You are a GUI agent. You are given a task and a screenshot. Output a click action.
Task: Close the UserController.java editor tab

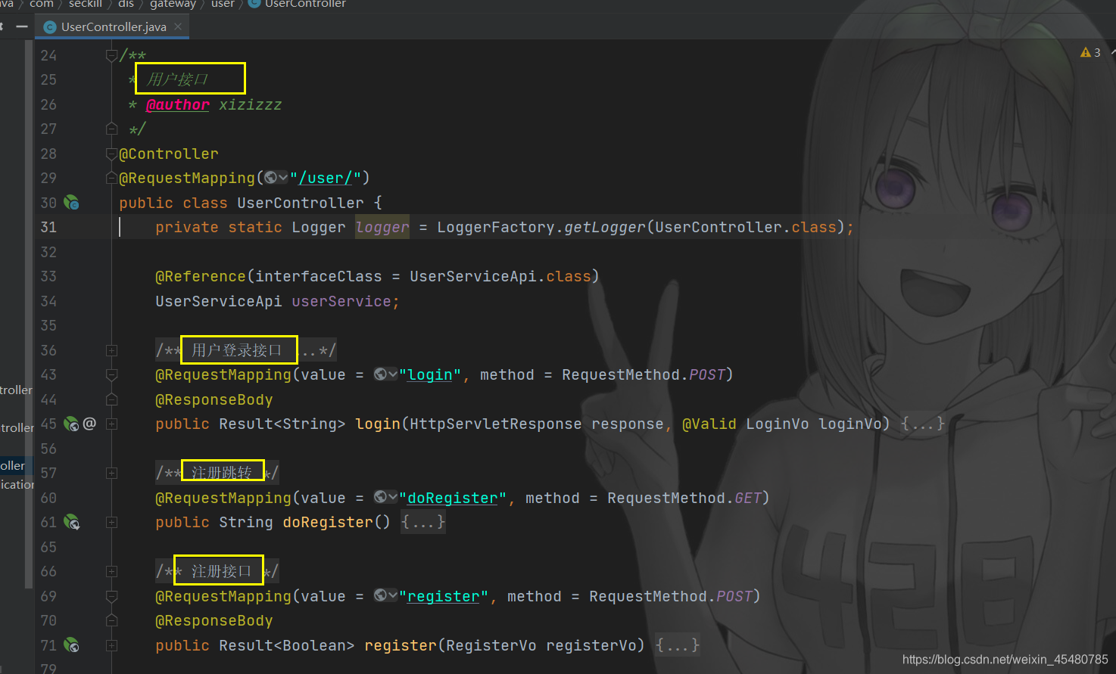178,26
